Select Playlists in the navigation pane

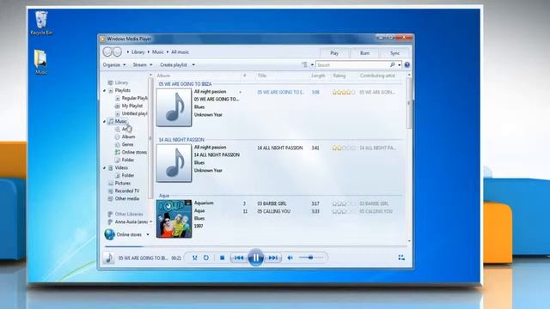click(x=122, y=90)
